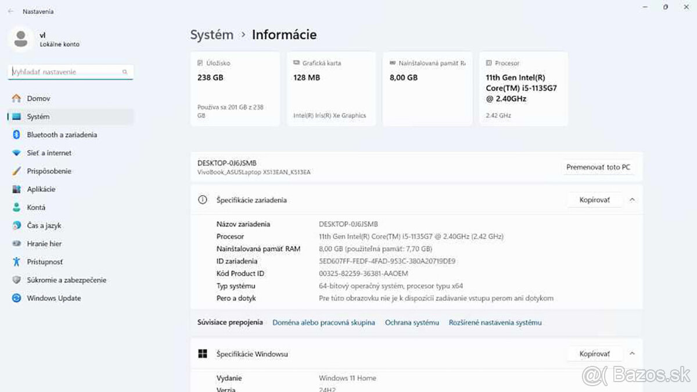This screenshot has height=392, width=697.
Task: Click the Premenovať toto PC button
Action: pyautogui.click(x=599, y=167)
